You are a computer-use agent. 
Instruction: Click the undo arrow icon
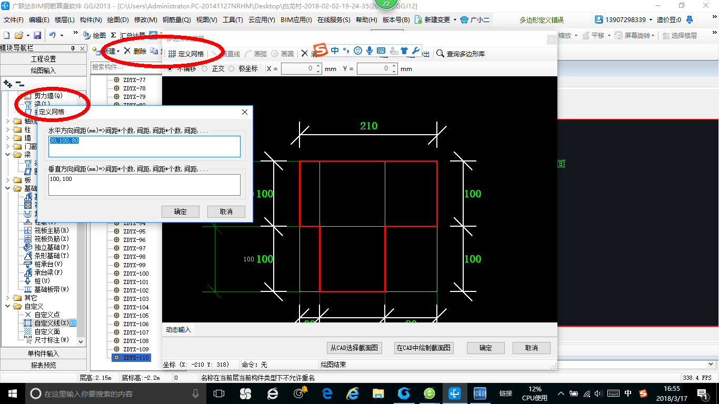pyautogui.click(x=53, y=35)
